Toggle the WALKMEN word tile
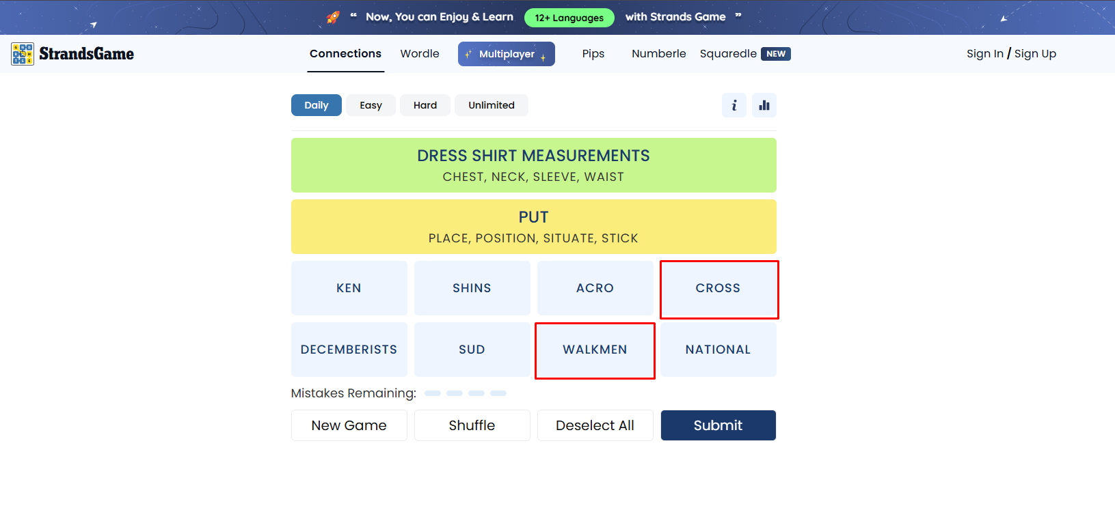 pos(595,350)
